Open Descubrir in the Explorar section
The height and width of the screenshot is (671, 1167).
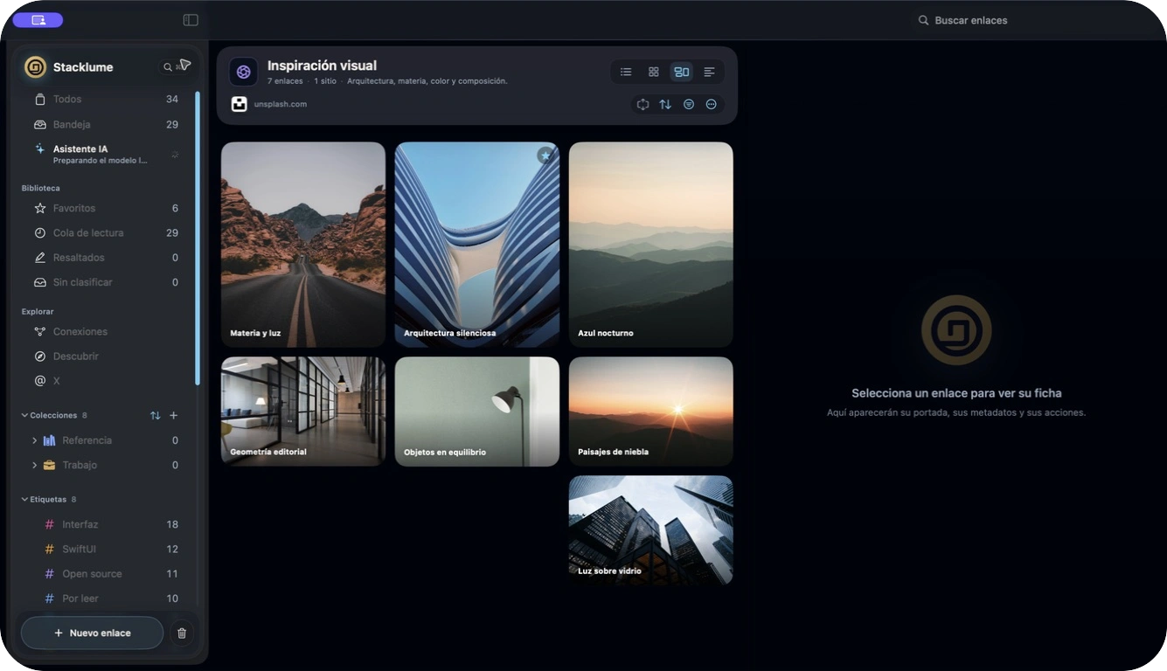click(x=106, y=356)
